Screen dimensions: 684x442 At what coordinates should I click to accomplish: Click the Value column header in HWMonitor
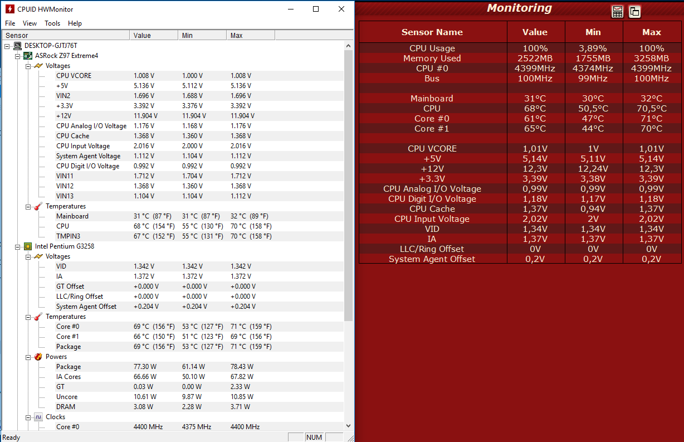tap(154, 35)
